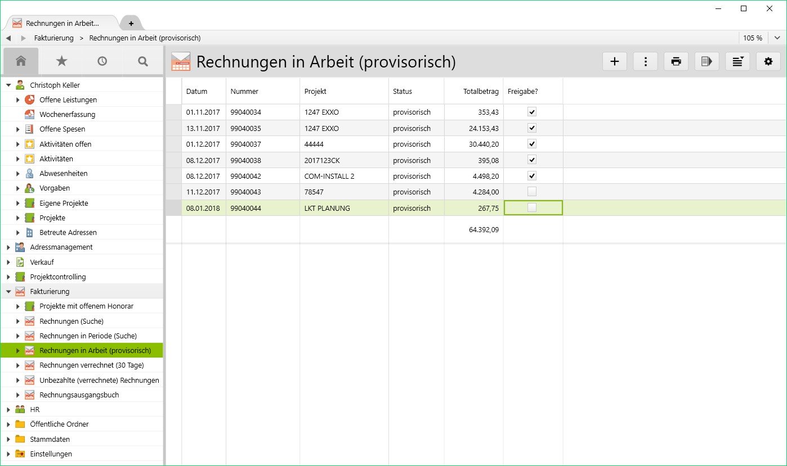Uncheck Freigabe for invoice 99040034
The width and height of the screenshot is (787, 466).
(x=531, y=112)
